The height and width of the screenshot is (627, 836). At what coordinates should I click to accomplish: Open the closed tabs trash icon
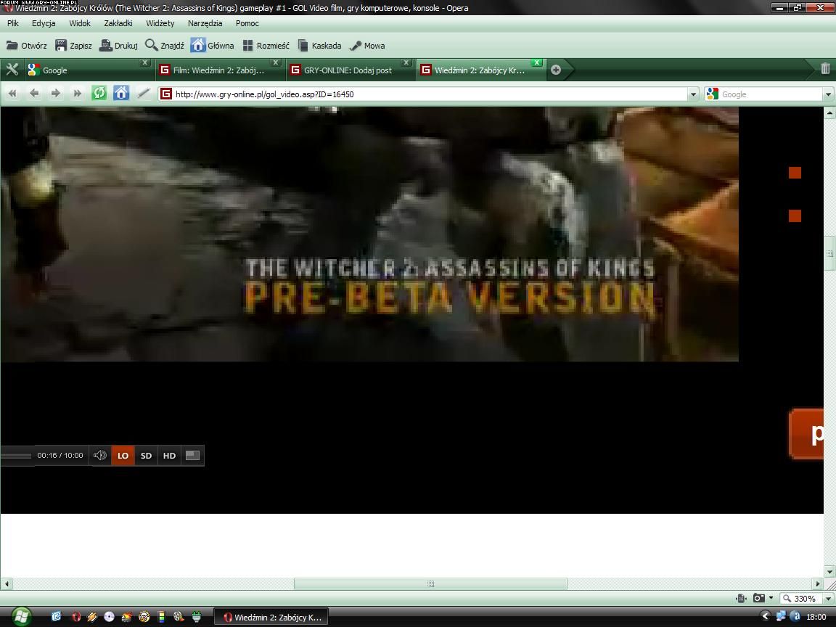click(x=825, y=69)
